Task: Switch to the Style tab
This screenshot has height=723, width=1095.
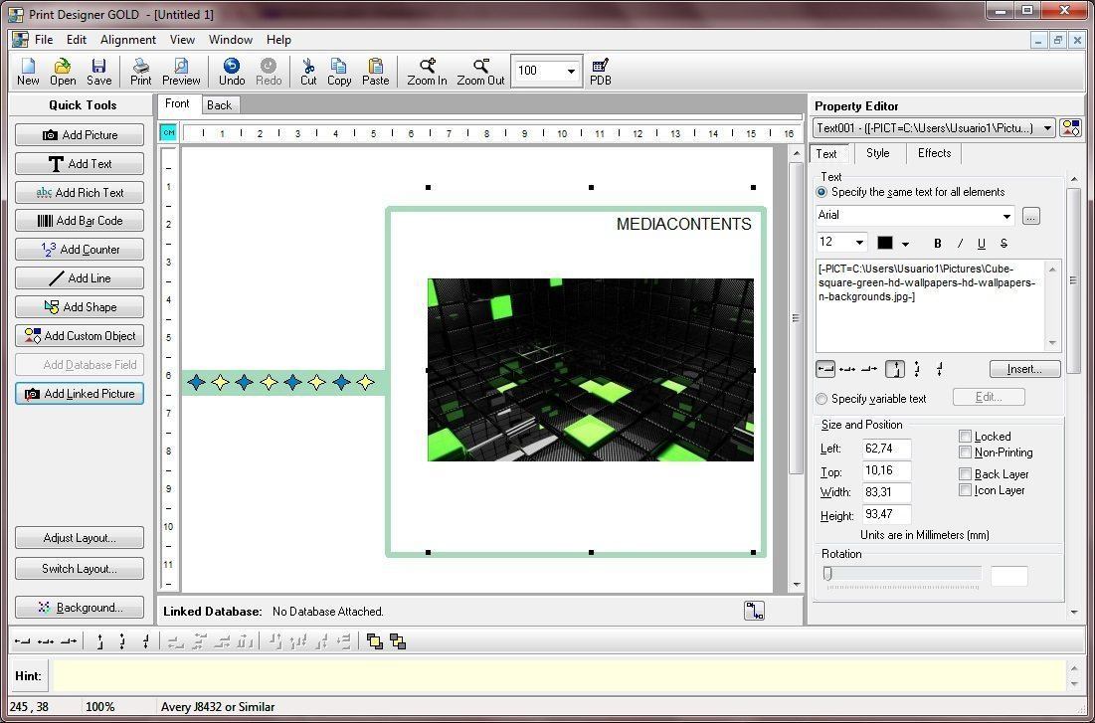Action: coord(879,153)
